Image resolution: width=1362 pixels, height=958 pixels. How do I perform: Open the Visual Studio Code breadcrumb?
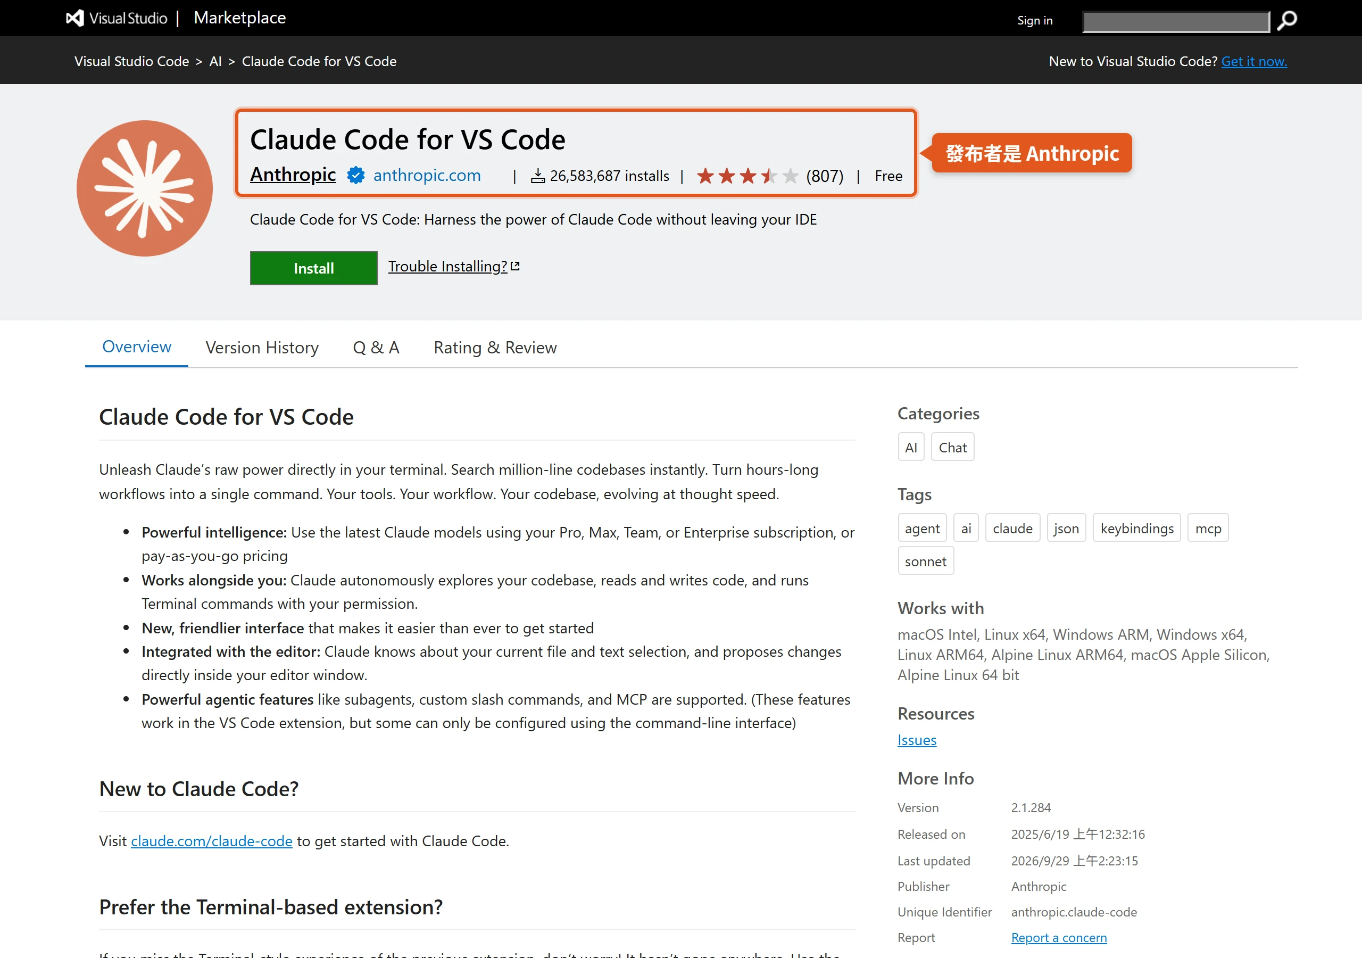tap(131, 61)
